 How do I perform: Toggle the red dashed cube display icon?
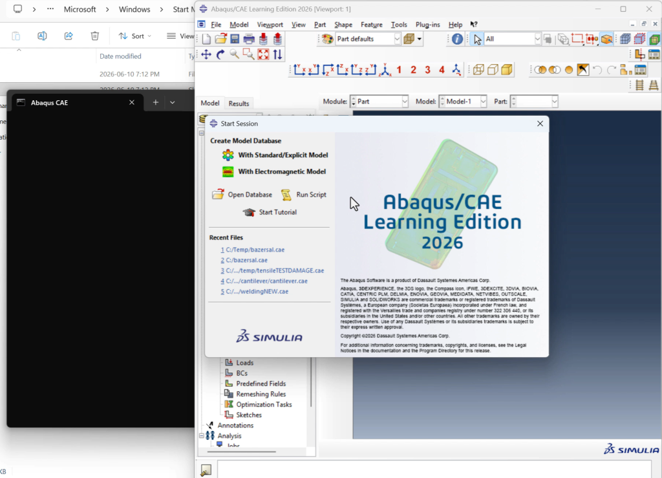639,39
